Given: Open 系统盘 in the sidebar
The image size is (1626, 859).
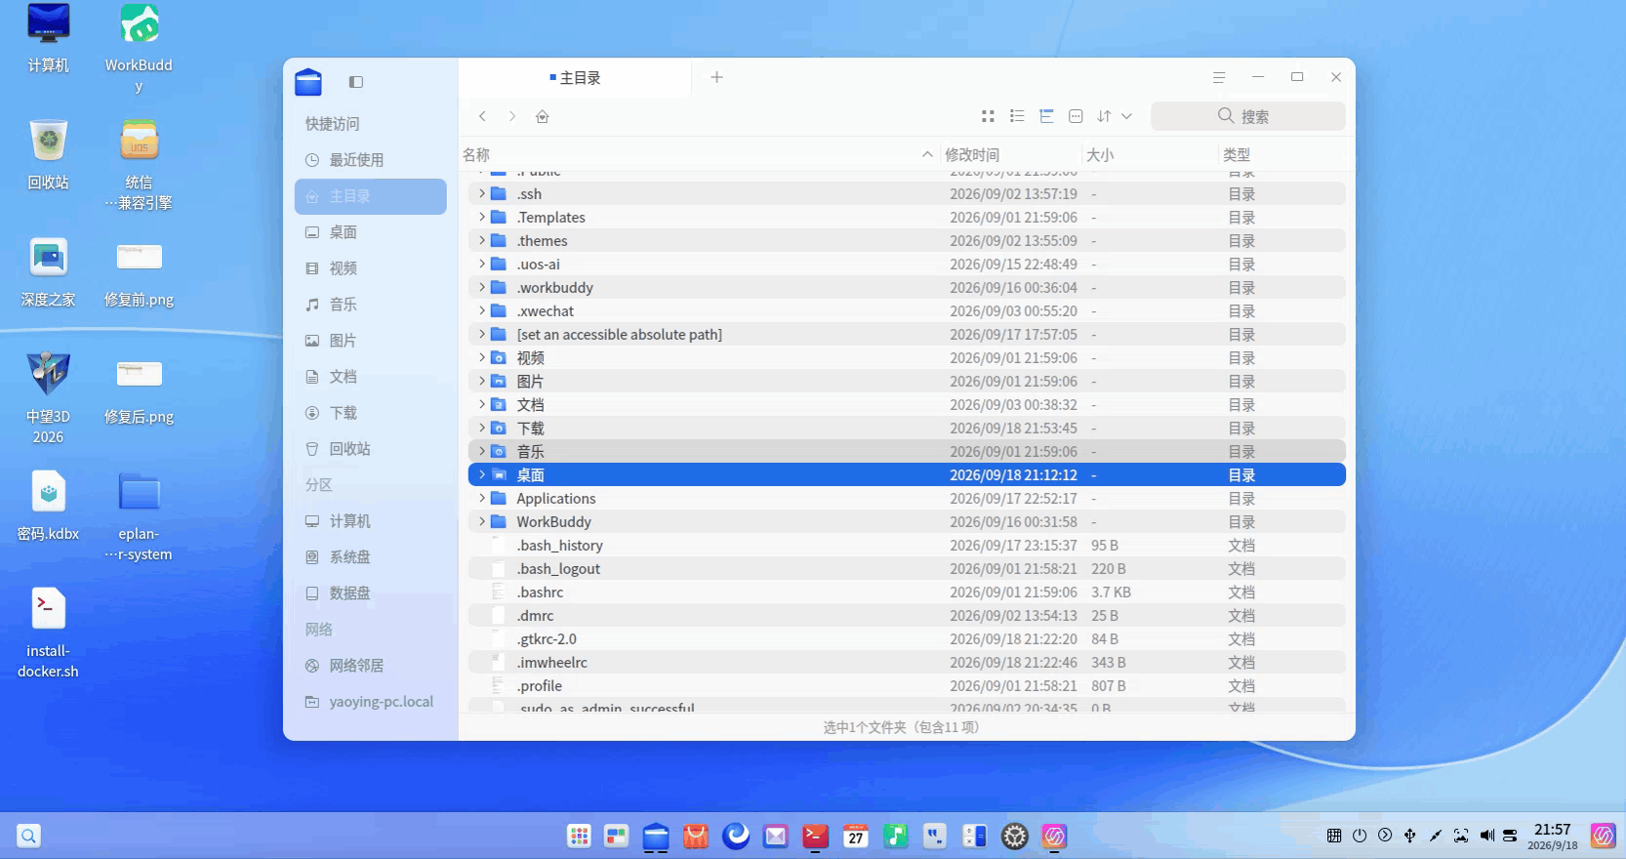Looking at the screenshot, I should tap(371, 557).
